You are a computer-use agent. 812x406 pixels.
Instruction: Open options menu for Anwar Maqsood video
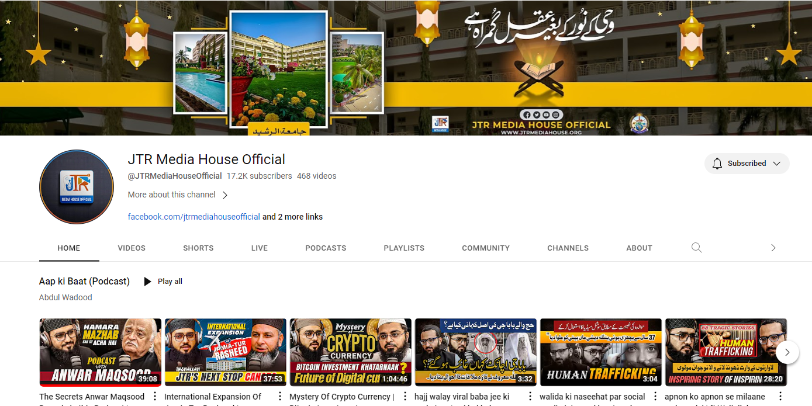[x=154, y=397]
